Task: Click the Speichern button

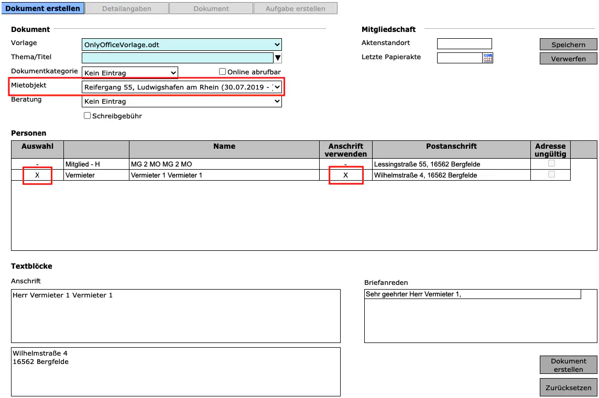Action: tap(568, 45)
